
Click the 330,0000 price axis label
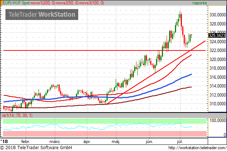(x=218, y=15)
